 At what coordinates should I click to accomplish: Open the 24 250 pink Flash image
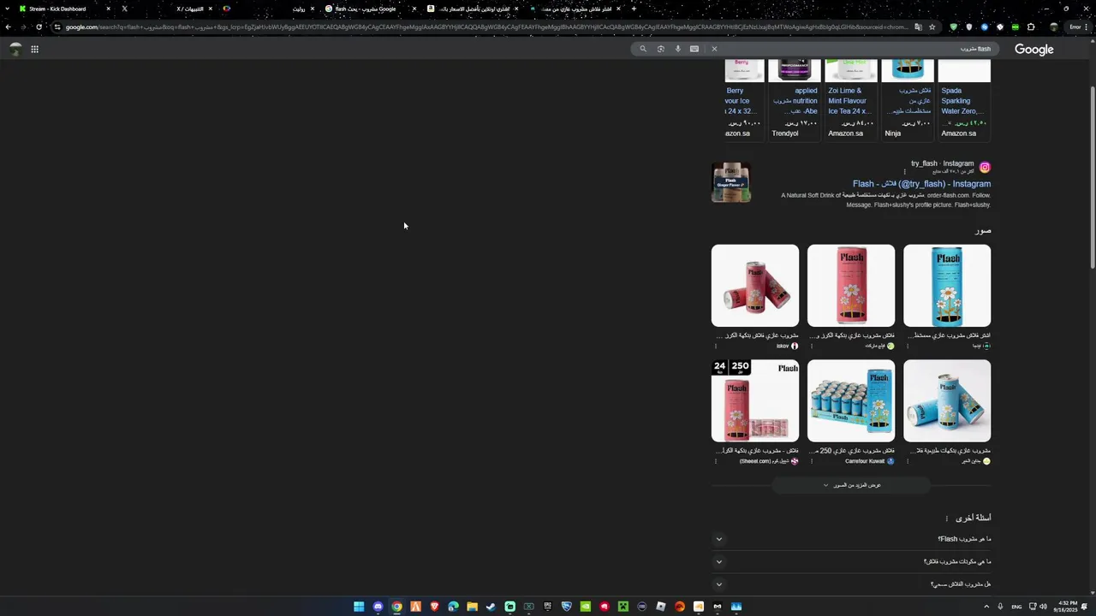(755, 400)
